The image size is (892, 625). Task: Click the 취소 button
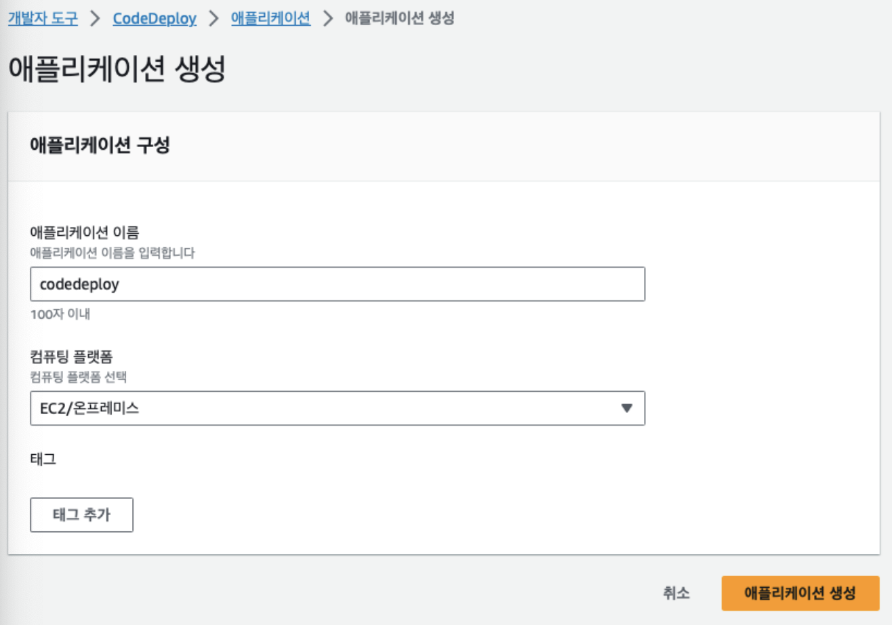[676, 593]
